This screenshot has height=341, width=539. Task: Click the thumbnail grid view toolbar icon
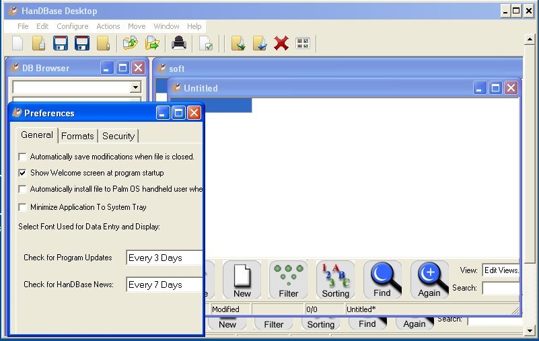point(303,43)
